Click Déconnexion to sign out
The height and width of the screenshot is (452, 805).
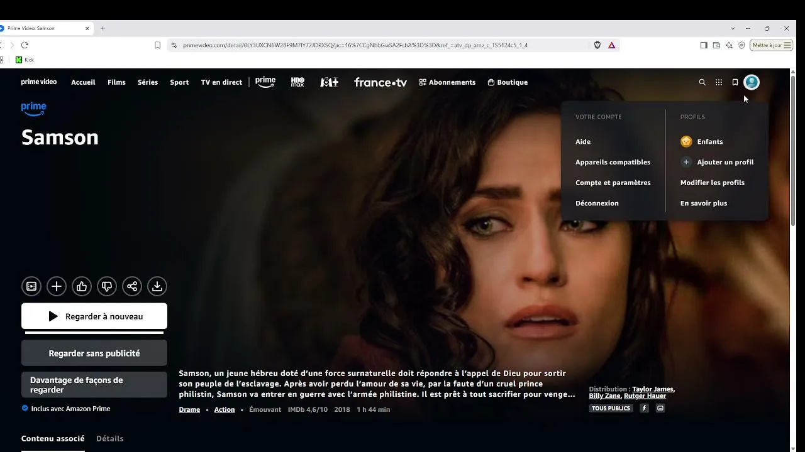click(x=597, y=203)
